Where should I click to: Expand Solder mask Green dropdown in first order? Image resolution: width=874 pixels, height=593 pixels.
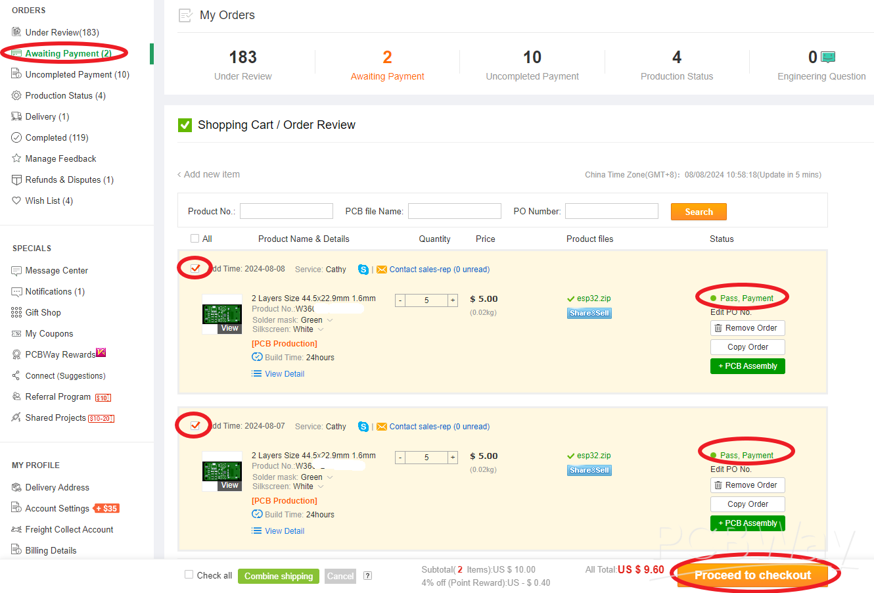point(330,320)
